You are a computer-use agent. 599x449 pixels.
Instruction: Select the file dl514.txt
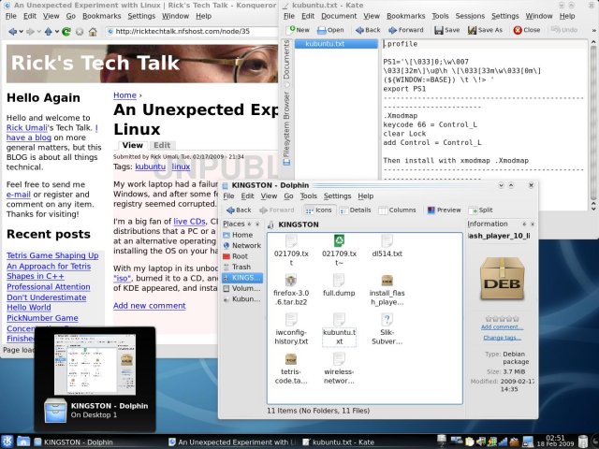387,246
